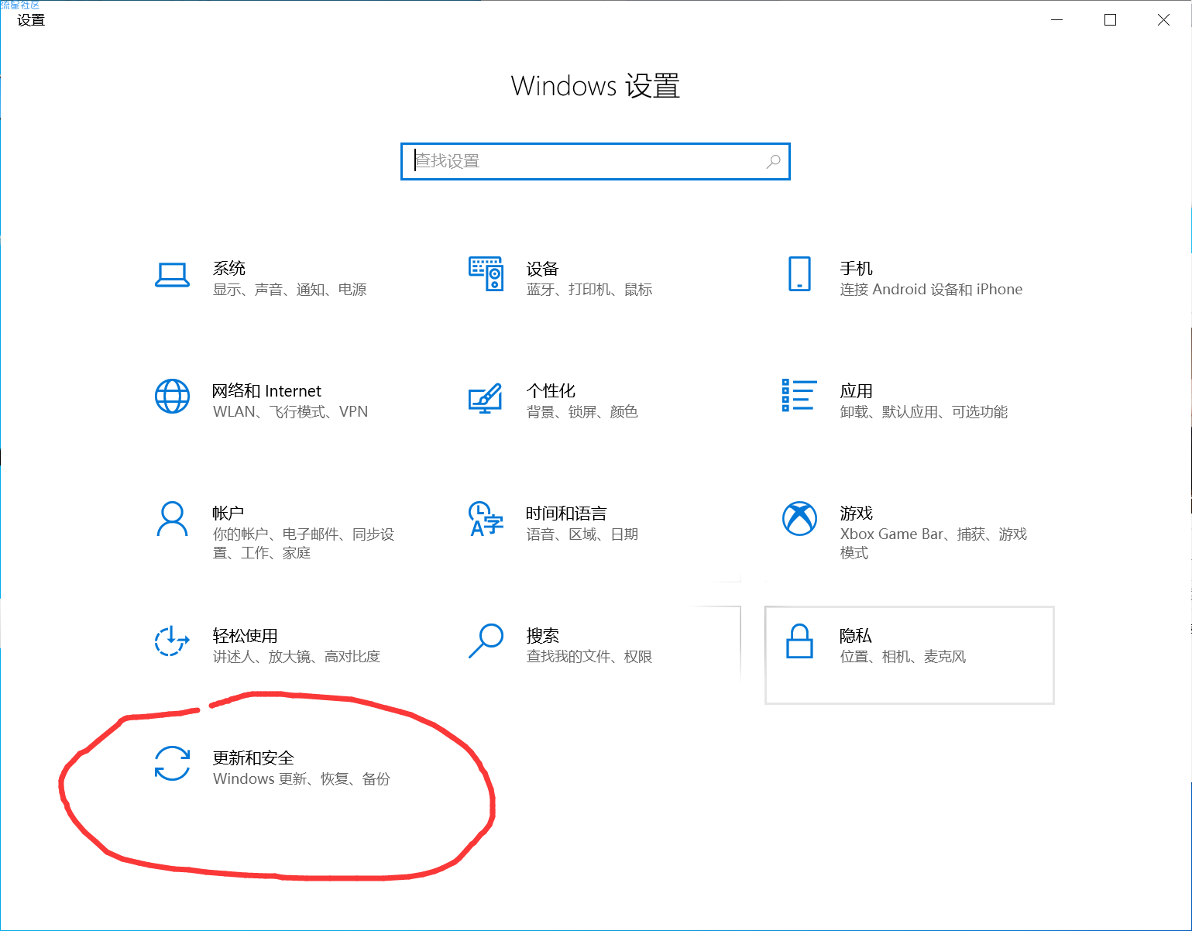Click the 设置 window title text

pyautogui.click(x=31, y=20)
